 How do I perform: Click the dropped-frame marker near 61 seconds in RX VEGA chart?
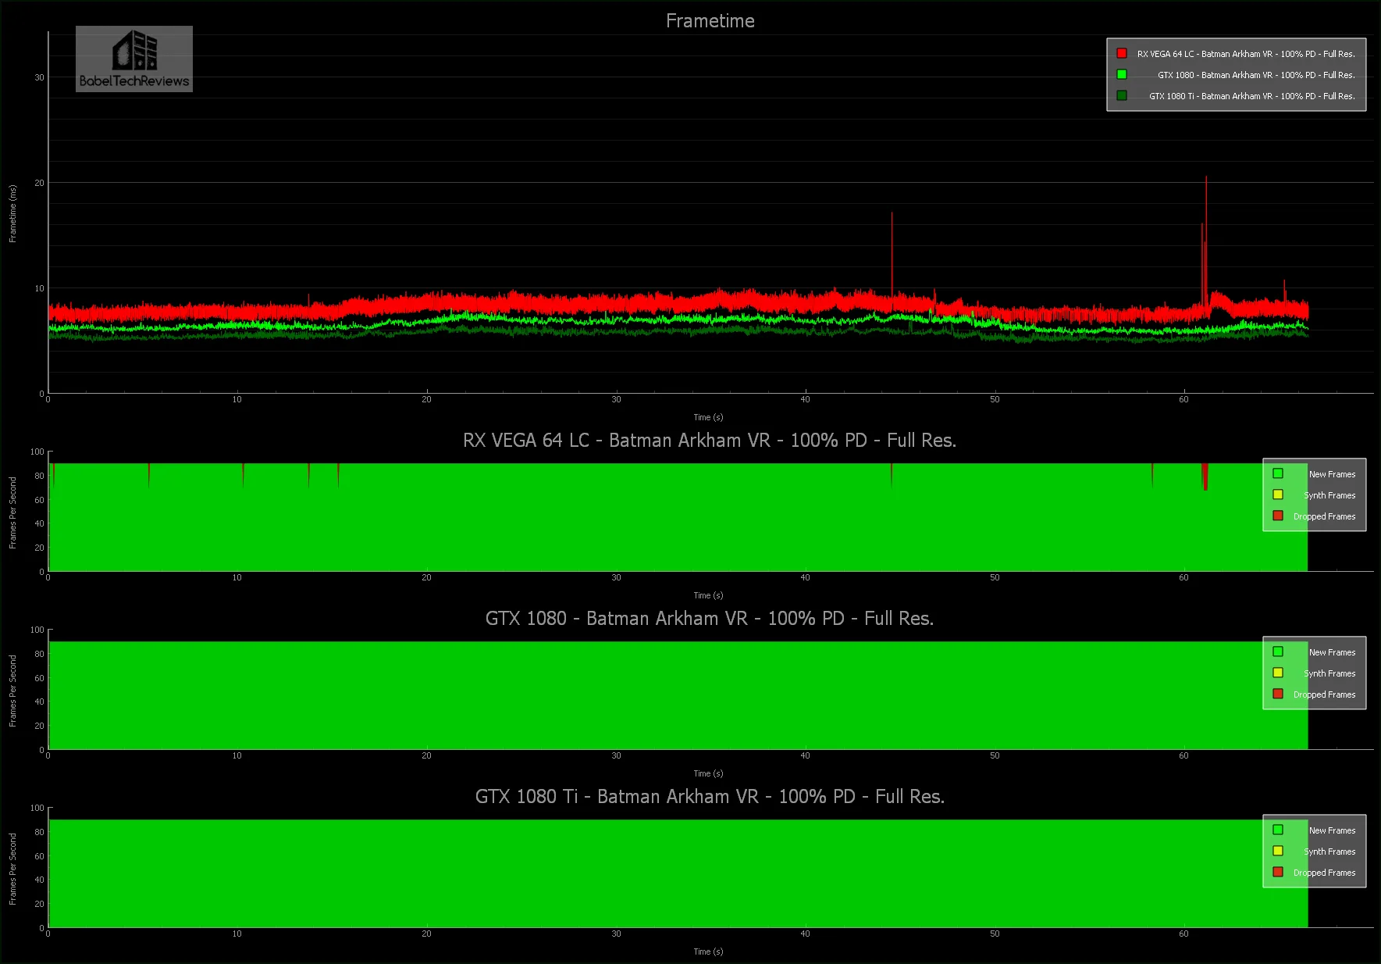[1205, 477]
